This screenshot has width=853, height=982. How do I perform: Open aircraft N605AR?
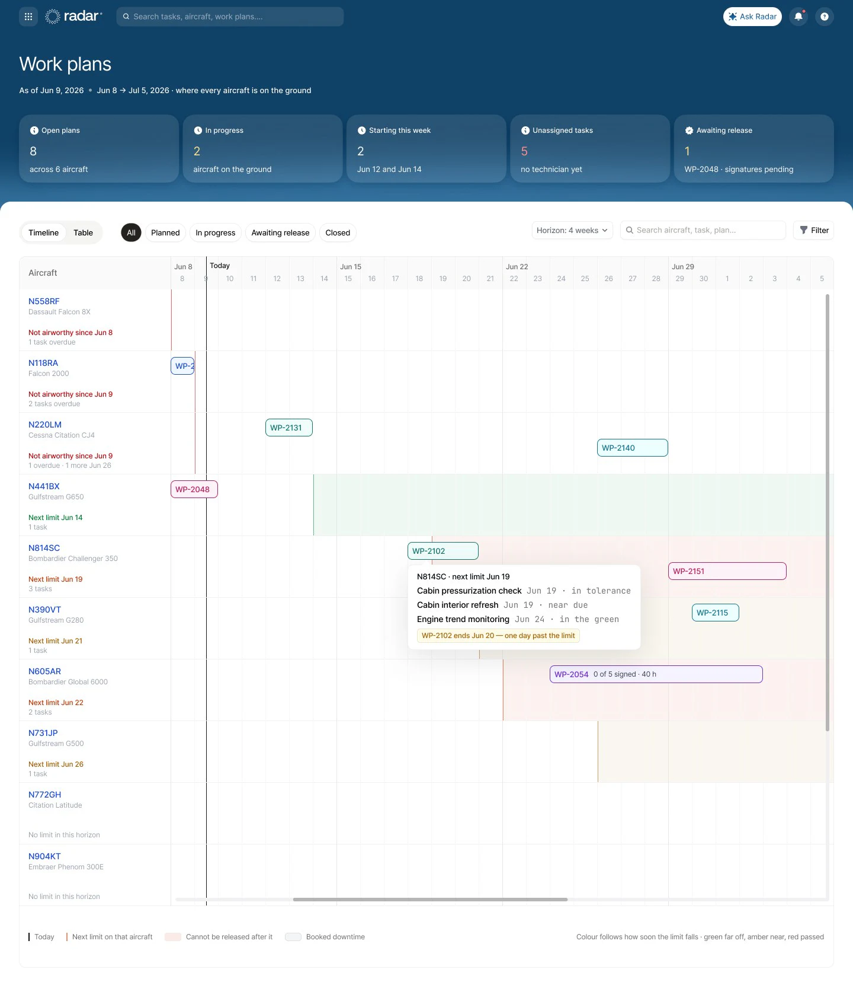pos(44,671)
